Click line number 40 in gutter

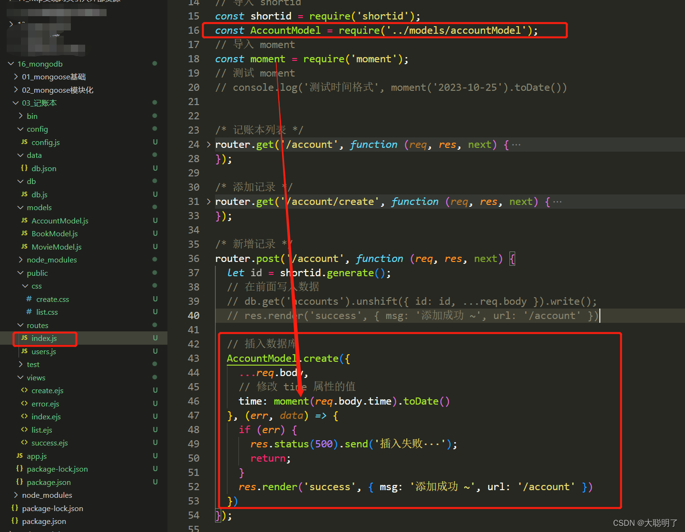pyautogui.click(x=194, y=316)
